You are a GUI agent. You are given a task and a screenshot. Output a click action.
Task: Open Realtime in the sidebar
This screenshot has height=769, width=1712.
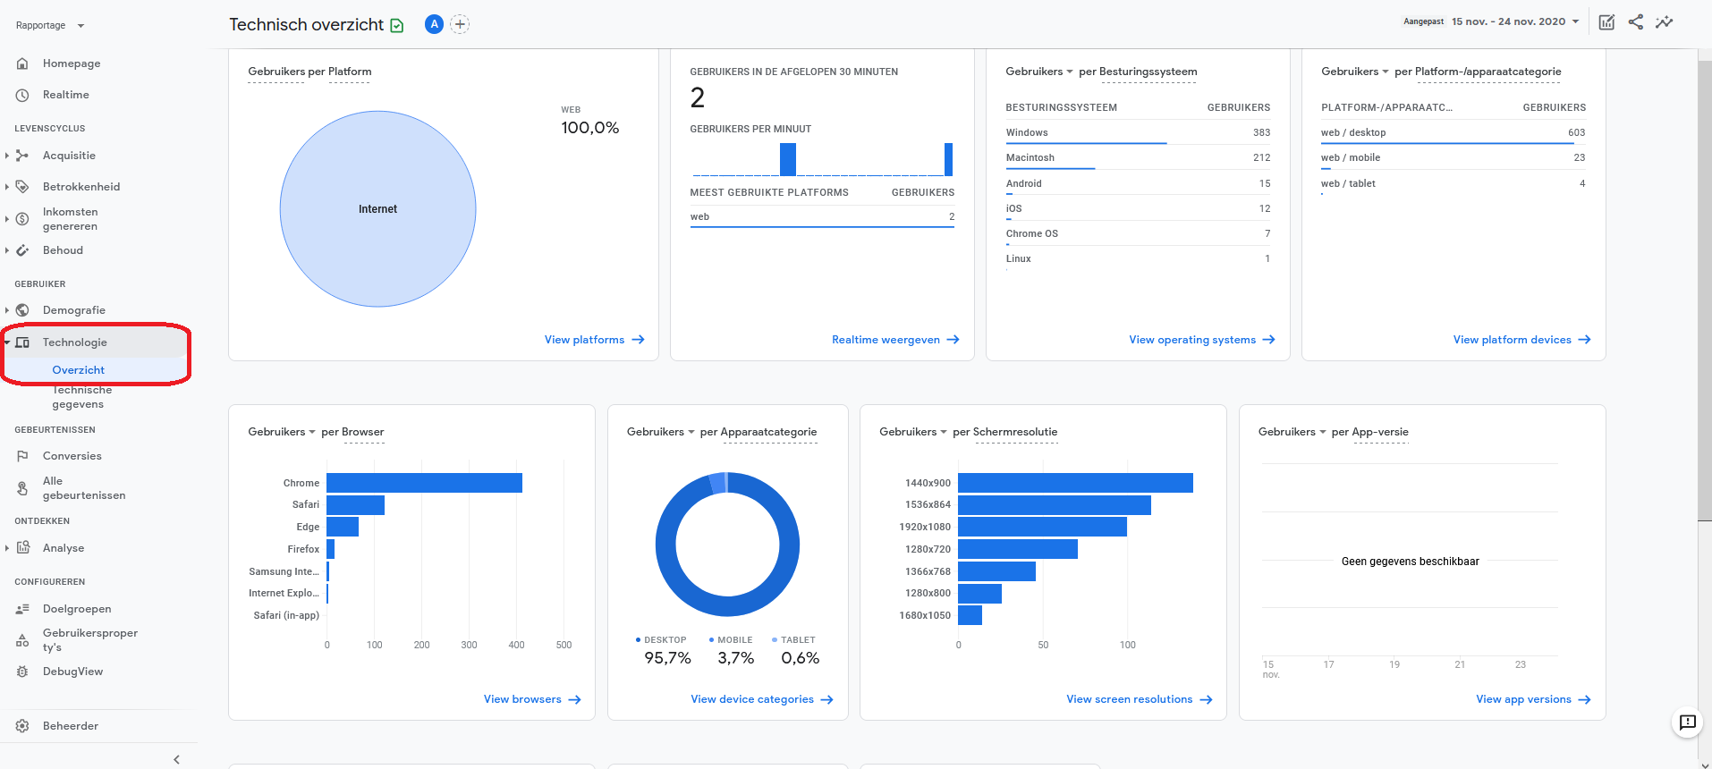(65, 95)
